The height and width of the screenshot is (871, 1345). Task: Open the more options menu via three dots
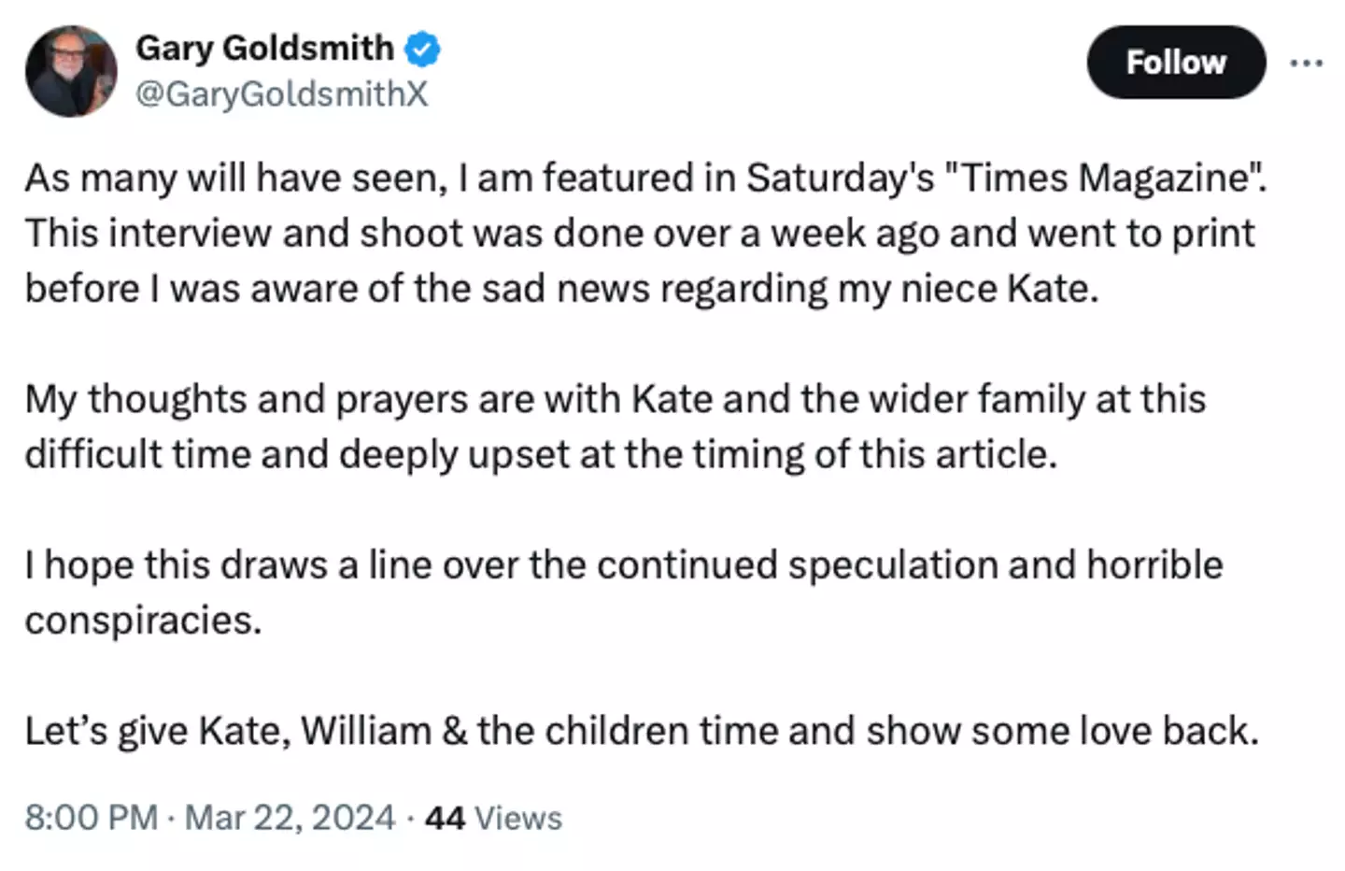(1306, 62)
